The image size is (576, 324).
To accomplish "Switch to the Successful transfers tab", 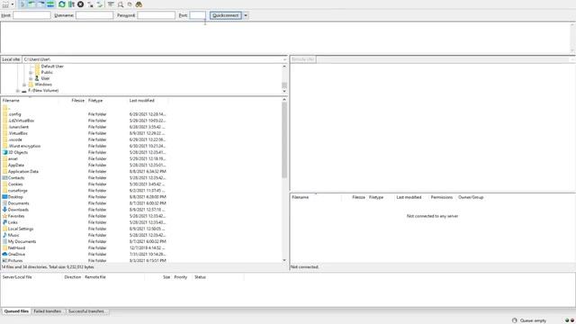I will 86,311.
